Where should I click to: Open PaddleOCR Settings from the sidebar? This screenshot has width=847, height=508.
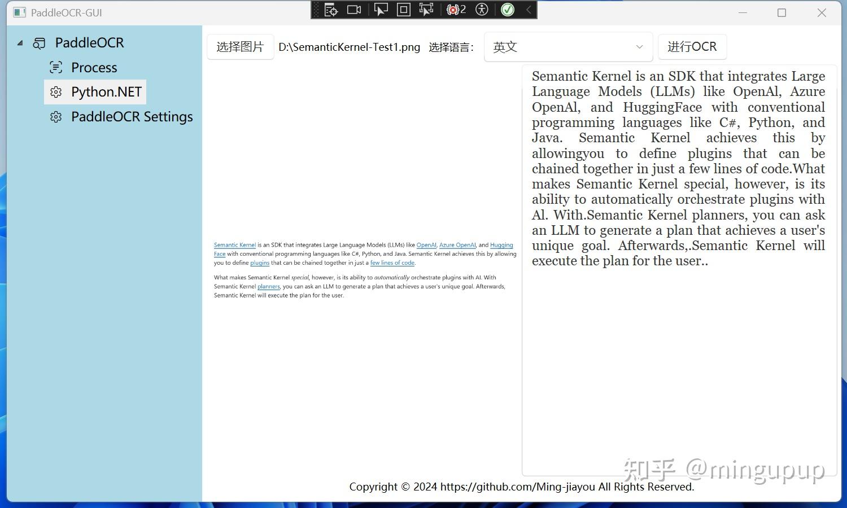(132, 117)
